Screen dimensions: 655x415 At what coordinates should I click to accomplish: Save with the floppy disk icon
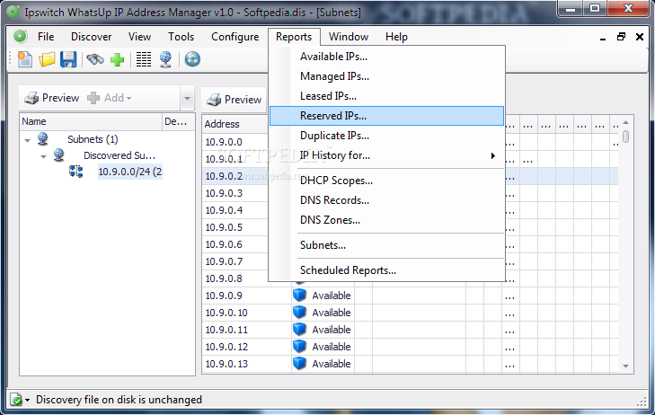(x=68, y=59)
